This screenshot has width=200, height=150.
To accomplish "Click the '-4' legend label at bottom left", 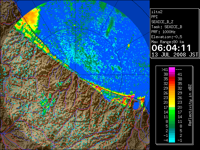I will click(166, 140).
